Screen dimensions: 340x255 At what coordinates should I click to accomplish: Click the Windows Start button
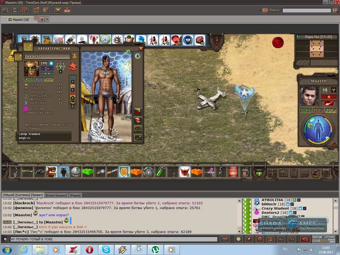[7, 250]
